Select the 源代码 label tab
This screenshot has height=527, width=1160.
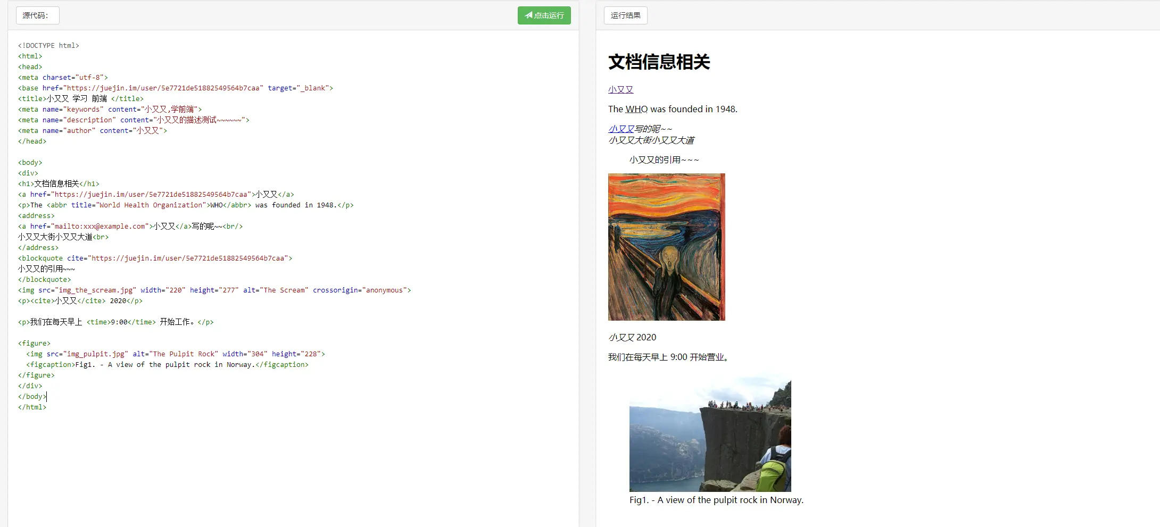[x=37, y=15]
